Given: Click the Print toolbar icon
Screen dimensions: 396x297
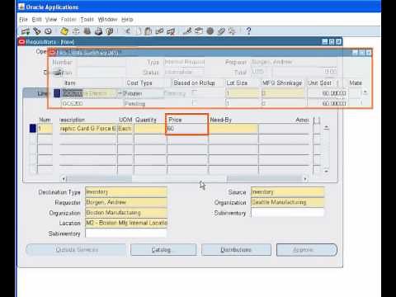Looking at the screenshot, I should point(98,31).
